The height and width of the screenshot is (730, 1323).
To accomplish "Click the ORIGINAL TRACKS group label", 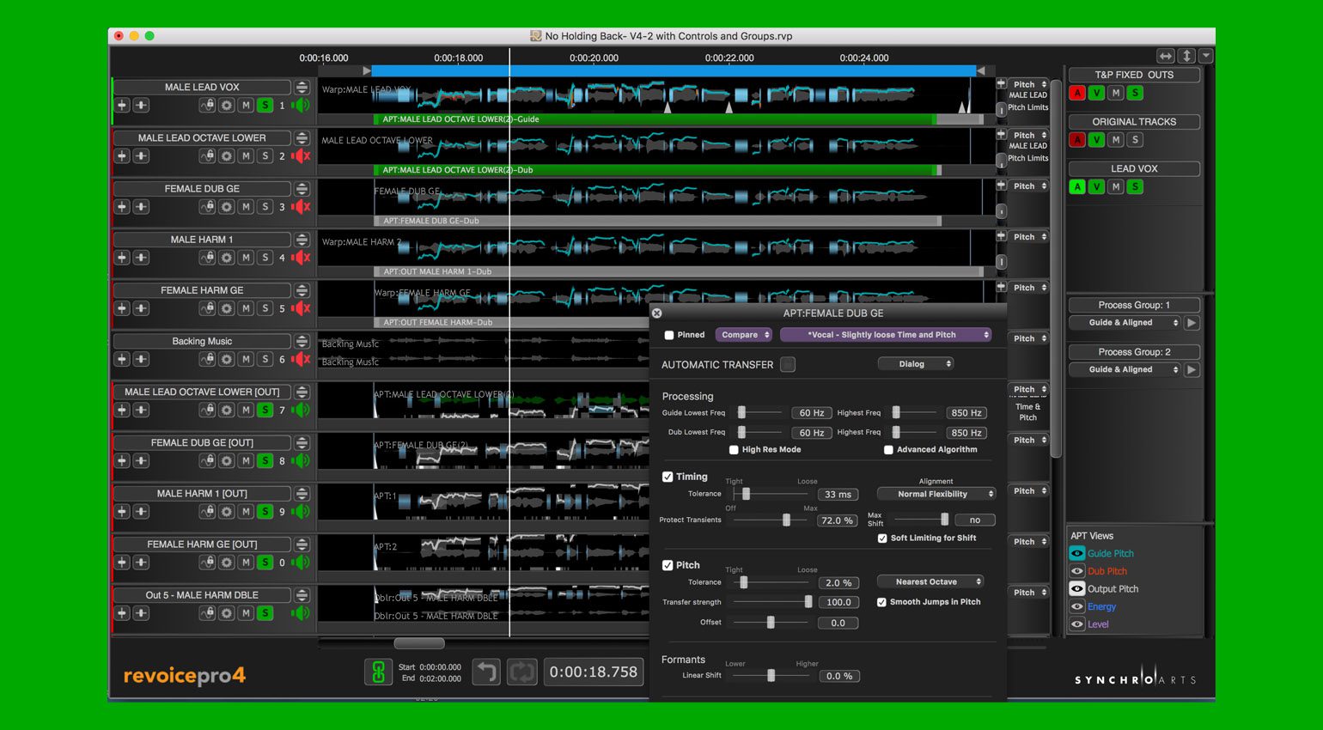I will 1134,122.
